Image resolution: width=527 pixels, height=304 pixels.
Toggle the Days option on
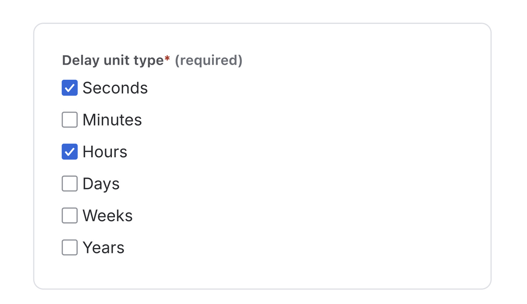(x=70, y=183)
